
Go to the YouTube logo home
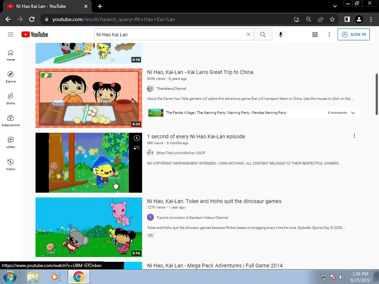coord(34,34)
